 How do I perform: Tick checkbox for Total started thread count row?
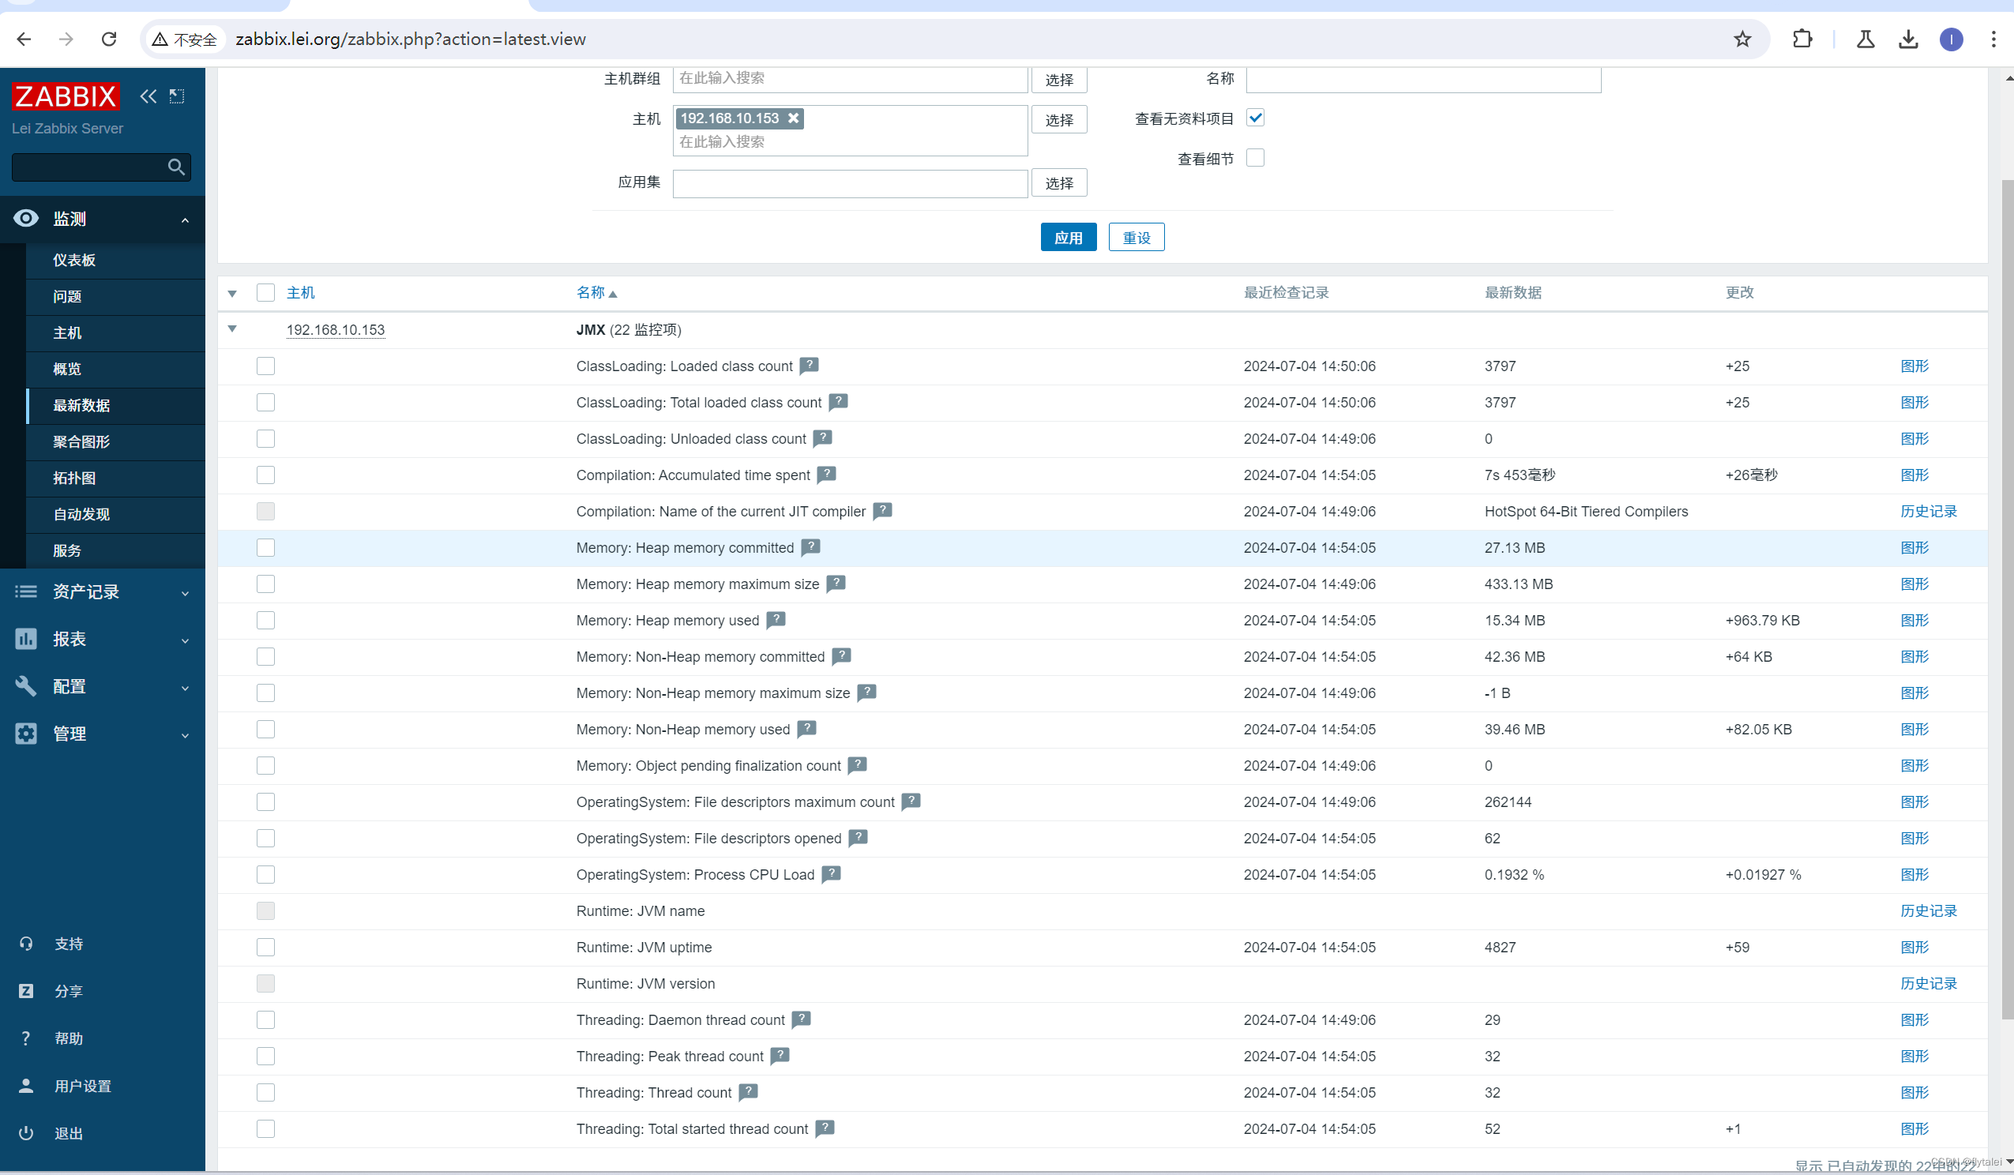coord(265,1128)
